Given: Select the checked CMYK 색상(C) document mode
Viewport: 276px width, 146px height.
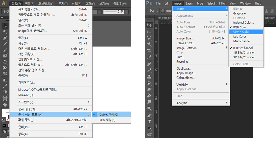Looking at the screenshot, I should 111,115.
